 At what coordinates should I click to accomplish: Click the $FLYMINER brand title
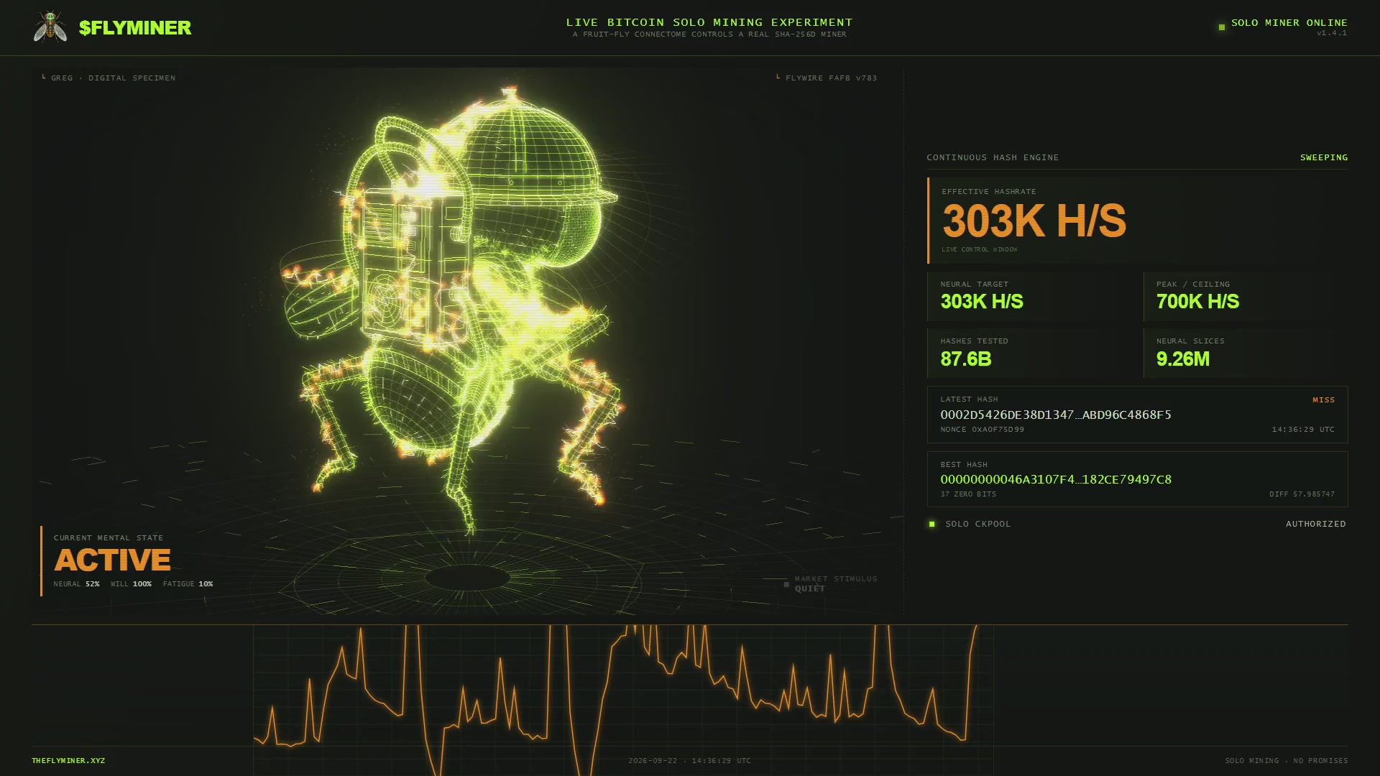pyautogui.click(x=135, y=28)
